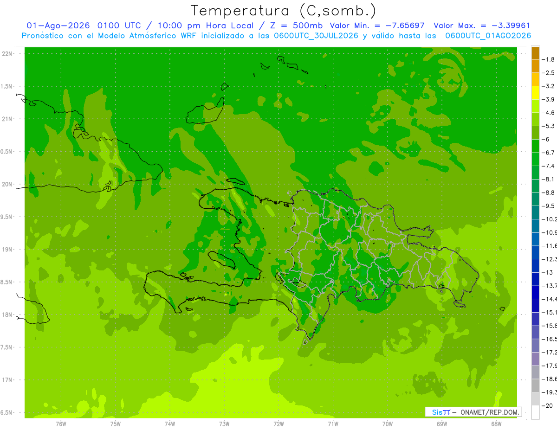Click the longitude label "73W"
Viewport: 557px width, 430px height.
[x=224, y=424]
